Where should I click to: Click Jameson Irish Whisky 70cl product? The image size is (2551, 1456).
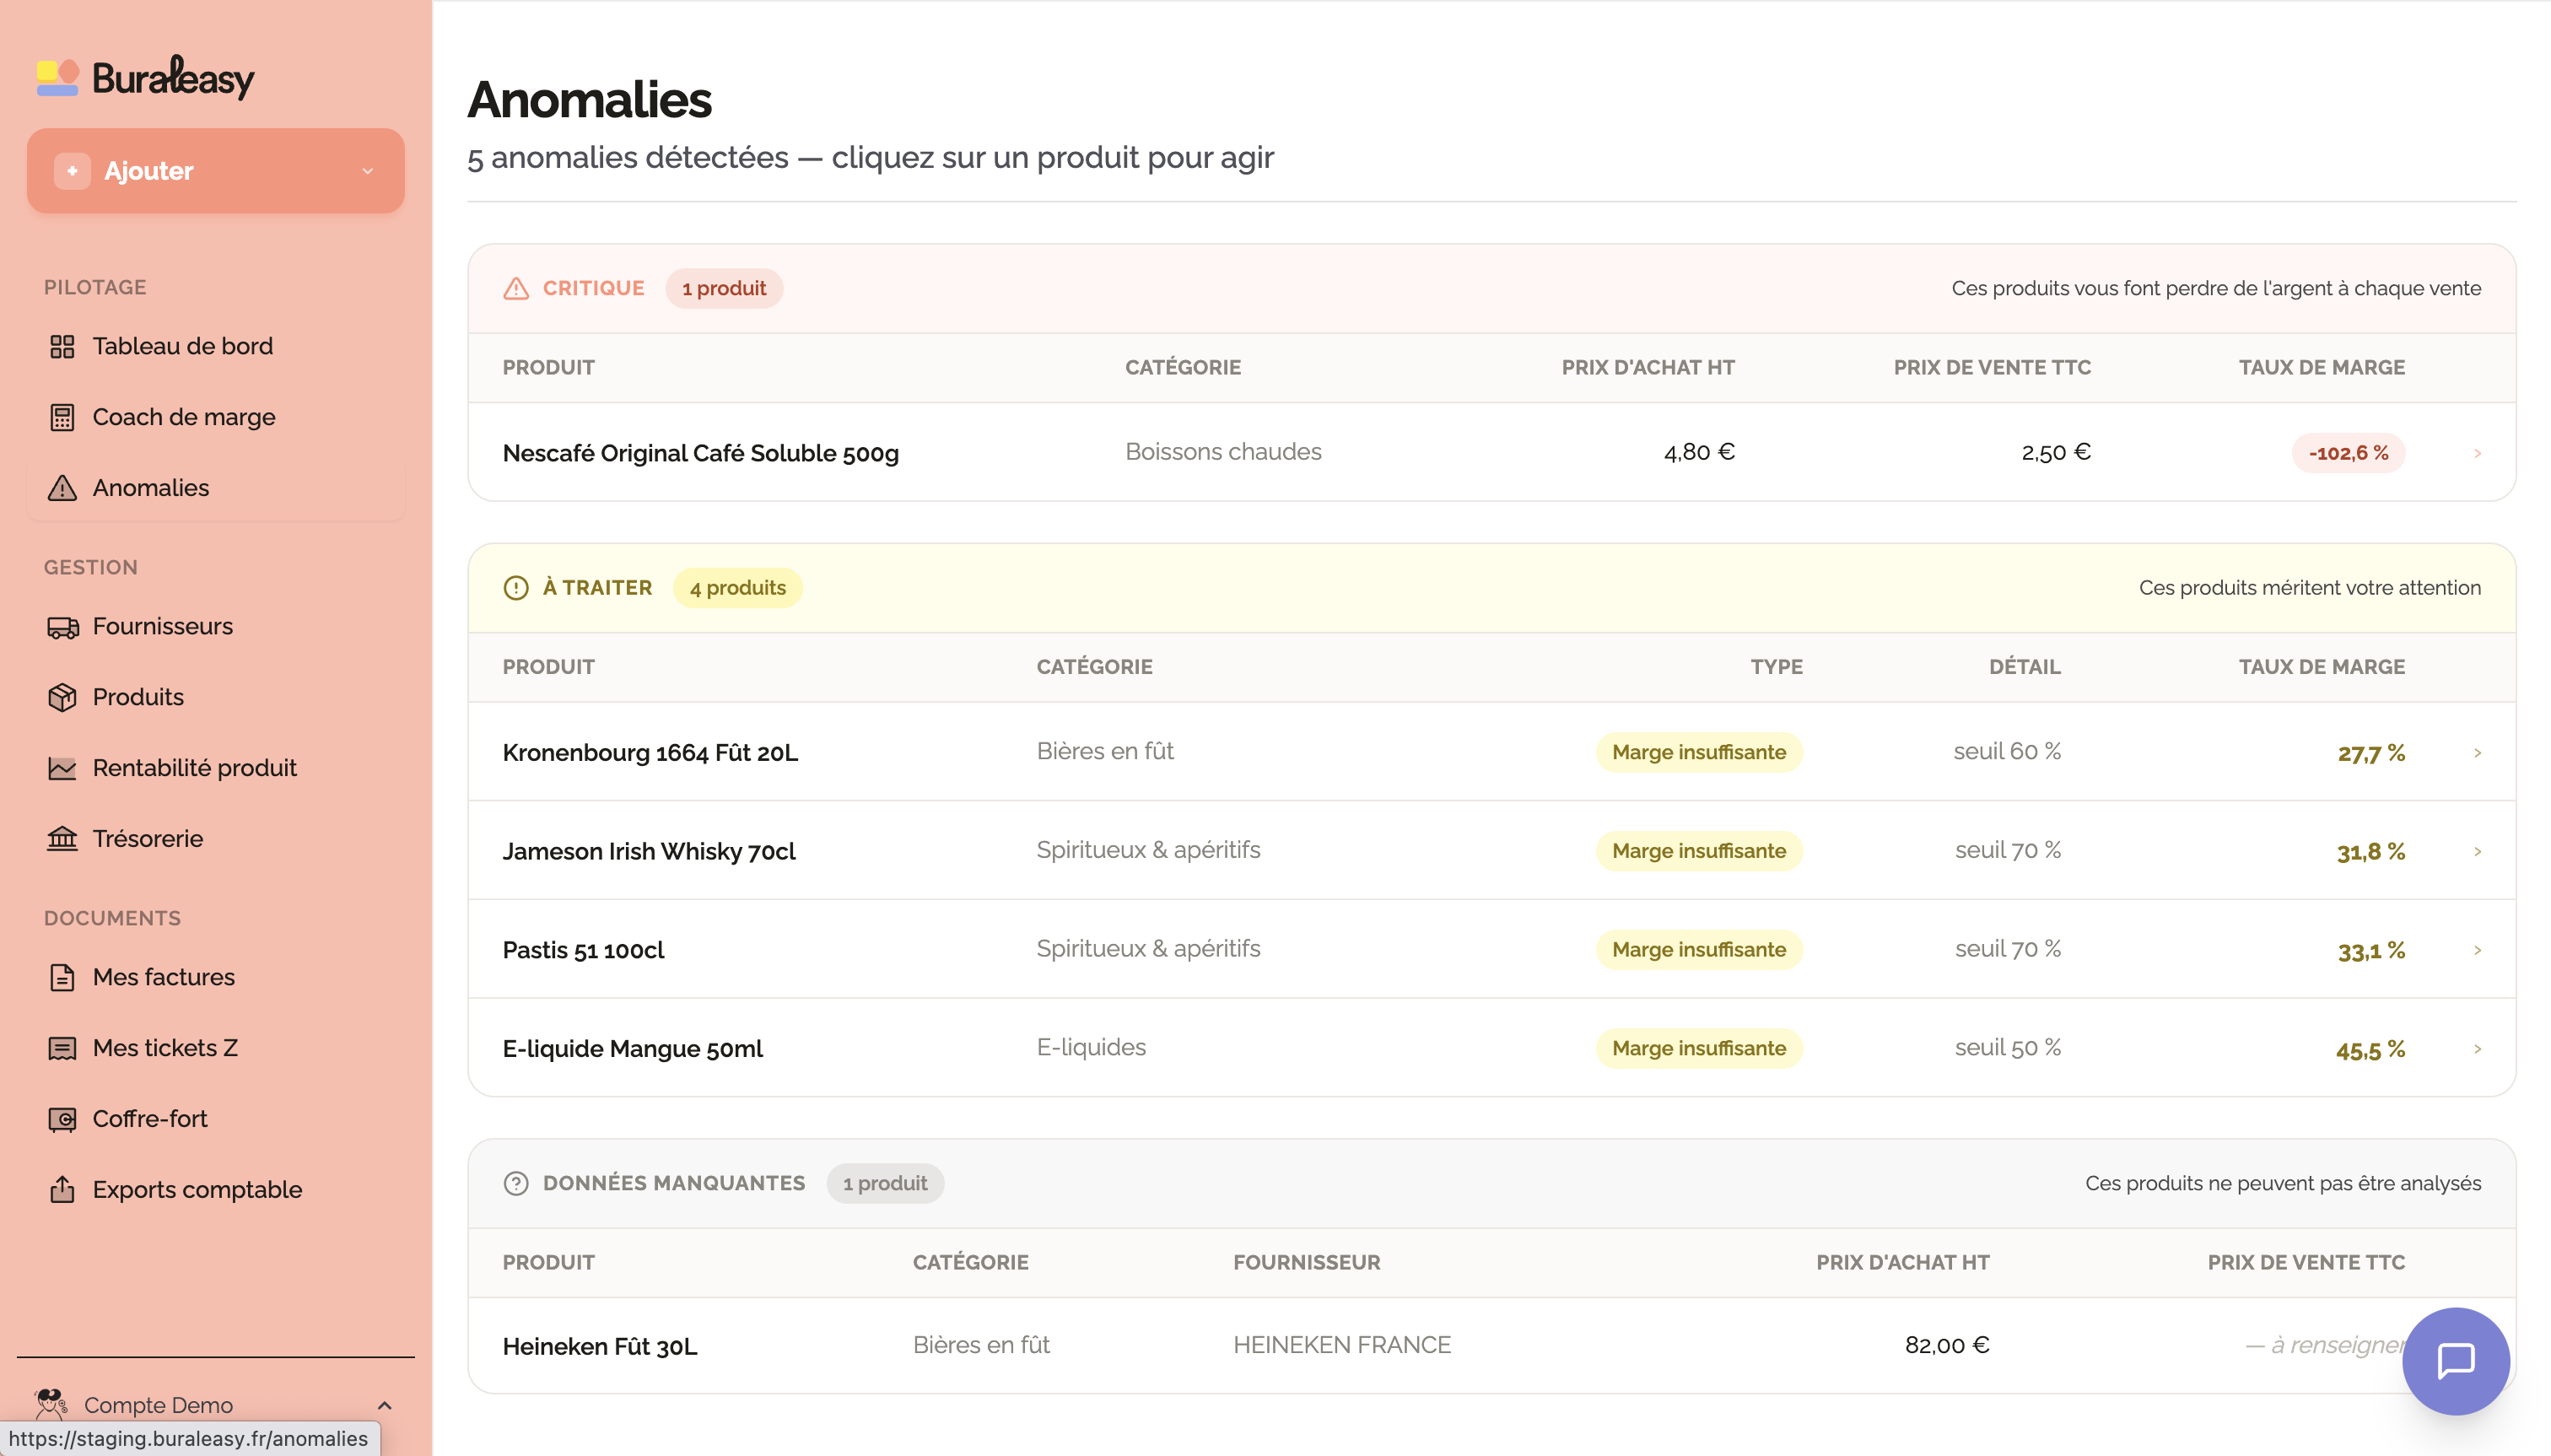coord(649,852)
